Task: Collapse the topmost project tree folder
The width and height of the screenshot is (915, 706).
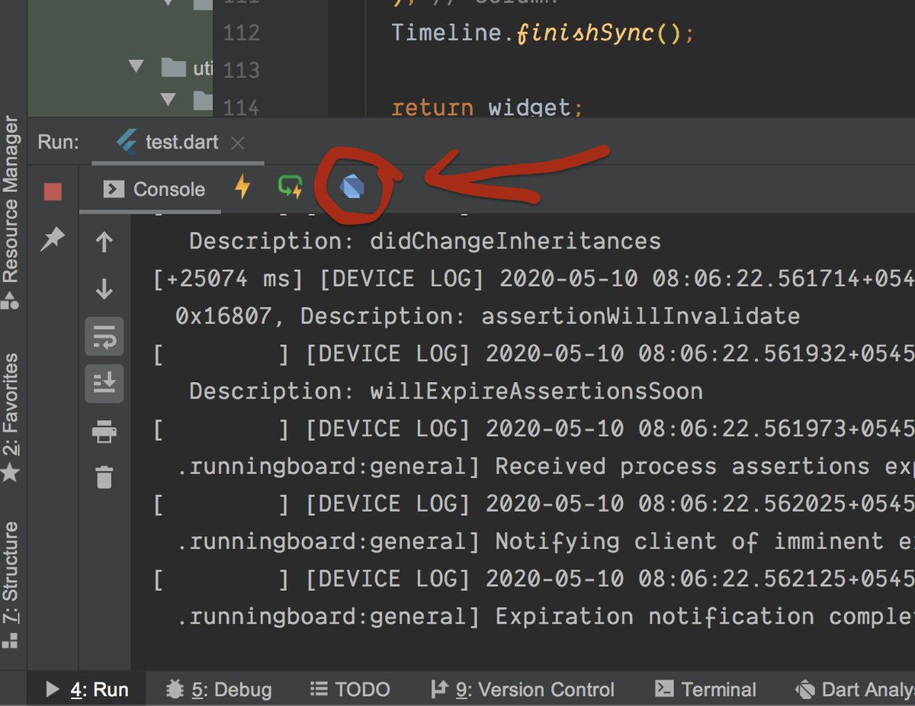Action: 167,2
